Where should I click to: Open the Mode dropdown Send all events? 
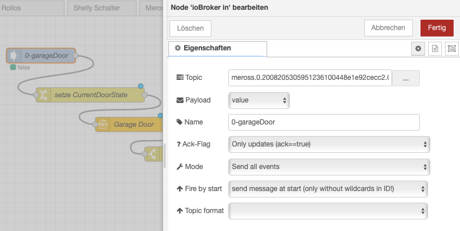pos(329,167)
